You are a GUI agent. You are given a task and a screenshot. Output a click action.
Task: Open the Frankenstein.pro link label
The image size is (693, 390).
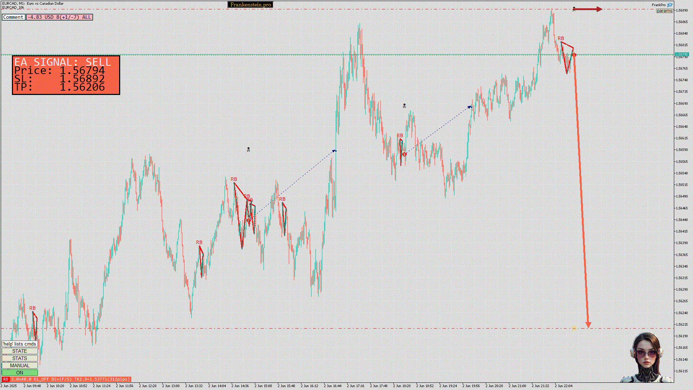[x=250, y=5]
